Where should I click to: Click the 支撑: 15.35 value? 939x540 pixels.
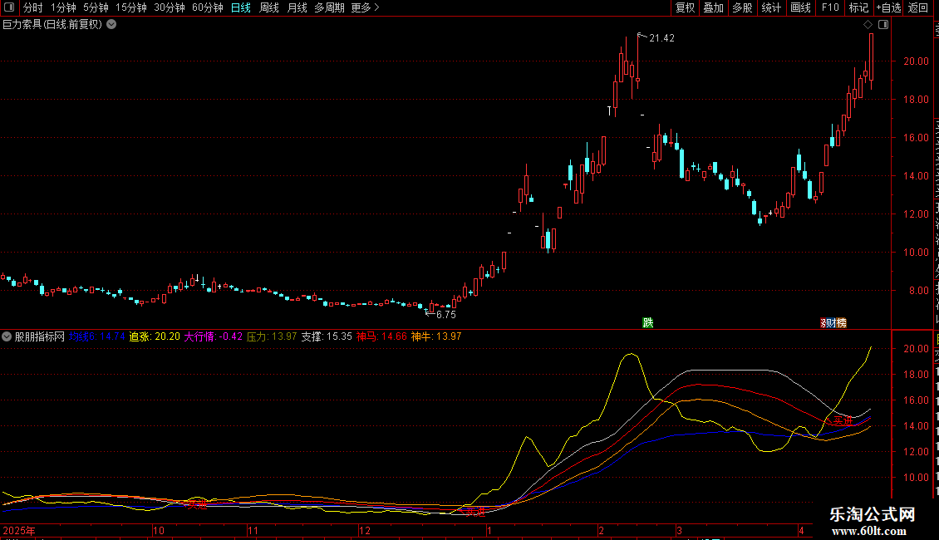327,336
